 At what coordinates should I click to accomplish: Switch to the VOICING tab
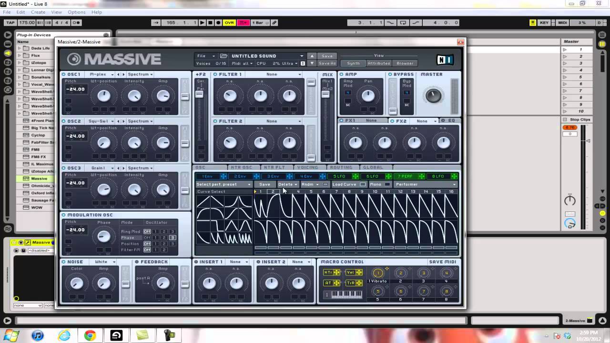(307, 167)
